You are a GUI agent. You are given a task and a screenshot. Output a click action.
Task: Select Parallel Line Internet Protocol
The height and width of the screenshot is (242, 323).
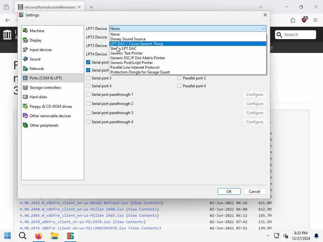click(188, 67)
